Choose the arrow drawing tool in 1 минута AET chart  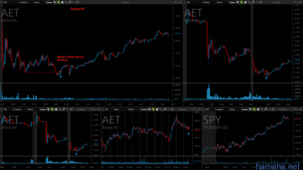(x=70, y=2)
